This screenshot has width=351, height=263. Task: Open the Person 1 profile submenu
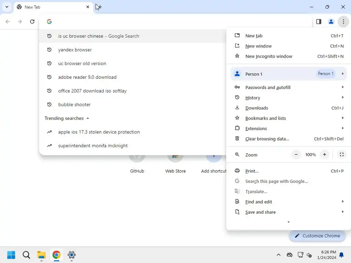(x=289, y=74)
